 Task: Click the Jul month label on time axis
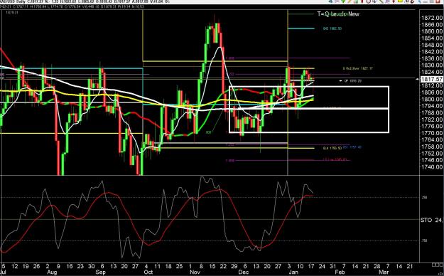pyautogui.click(x=3, y=272)
